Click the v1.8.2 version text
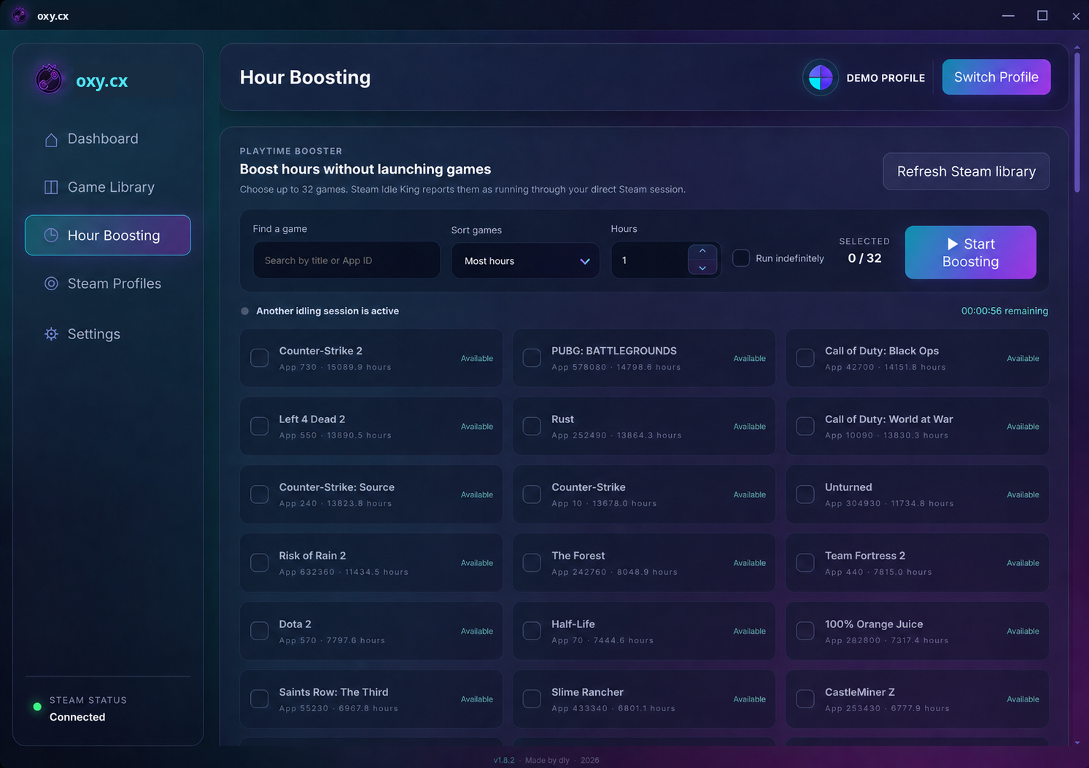1089x768 pixels. (x=504, y=760)
